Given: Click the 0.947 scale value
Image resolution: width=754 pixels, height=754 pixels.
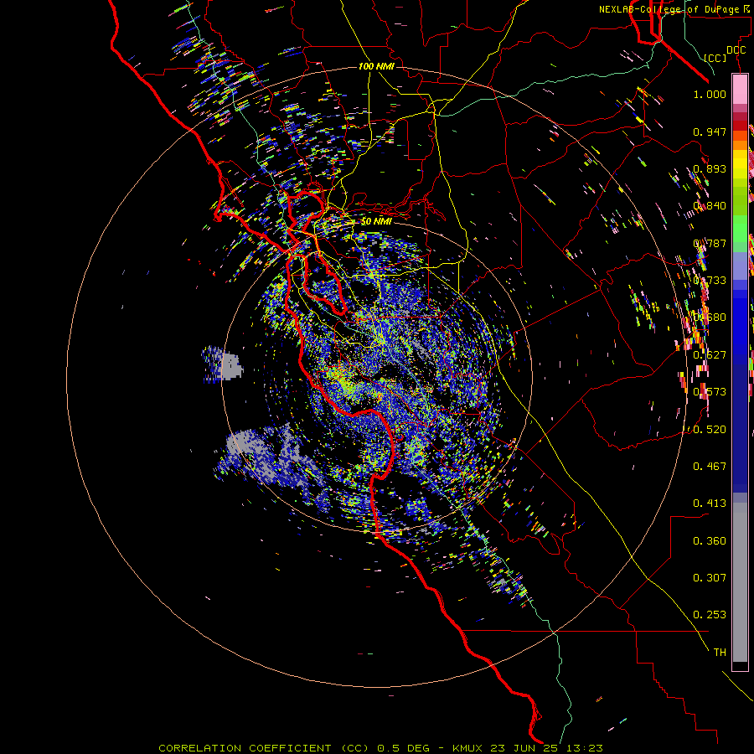Looking at the screenshot, I should click(x=710, y=132).
